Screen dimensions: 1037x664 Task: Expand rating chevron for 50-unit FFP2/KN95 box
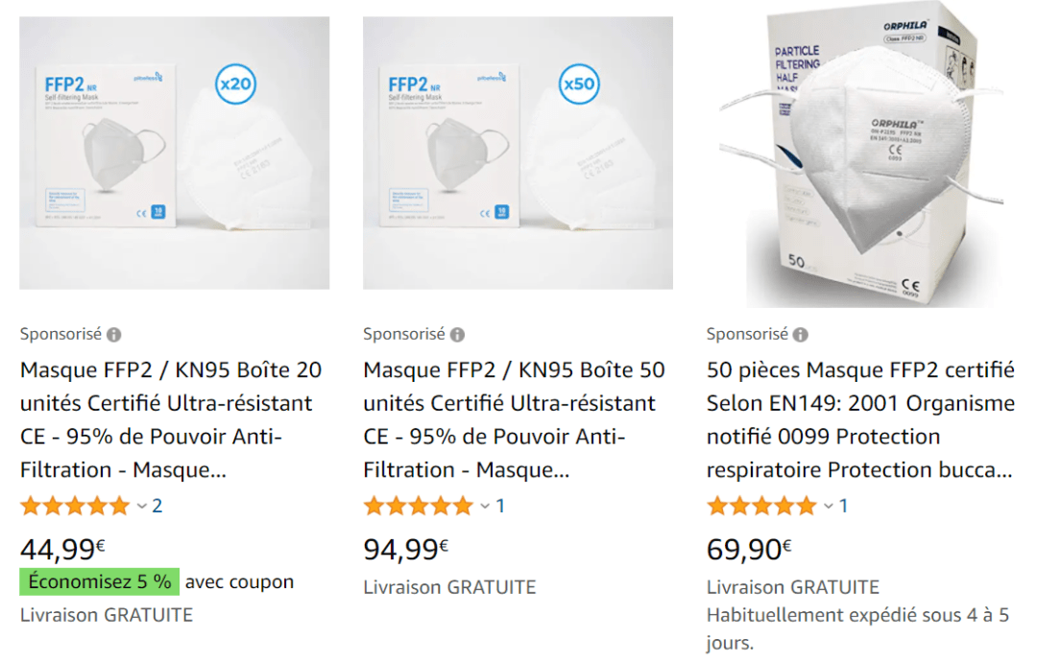point(485,506)
